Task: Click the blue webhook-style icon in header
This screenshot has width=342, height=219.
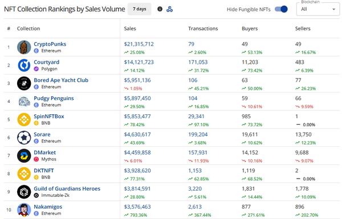Action: click(169, 9)
